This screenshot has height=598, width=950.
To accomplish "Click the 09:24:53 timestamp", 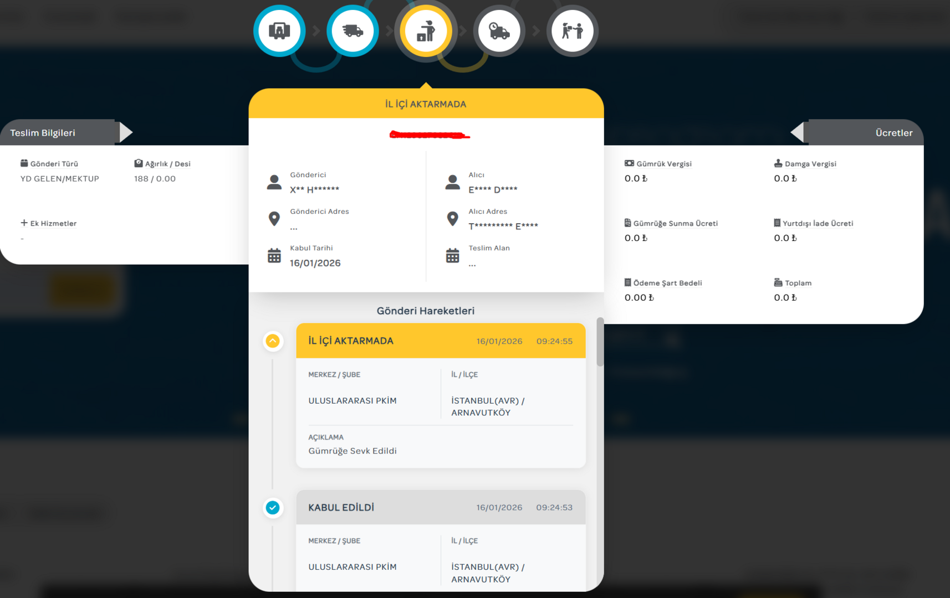I will pos(554,507).
